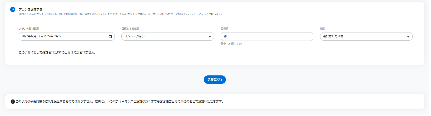Focus the 目標値 input containing 28
Image resolution: width=431 pixels, height=116 pixels.
pos(267,36)
